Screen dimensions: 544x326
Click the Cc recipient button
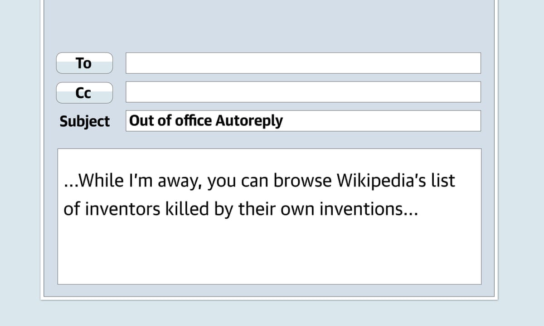(x=84, y=93)
